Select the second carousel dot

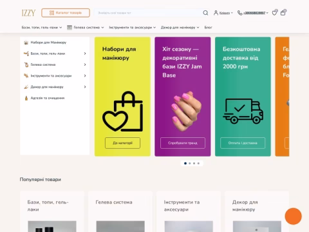tap(190, 163)
